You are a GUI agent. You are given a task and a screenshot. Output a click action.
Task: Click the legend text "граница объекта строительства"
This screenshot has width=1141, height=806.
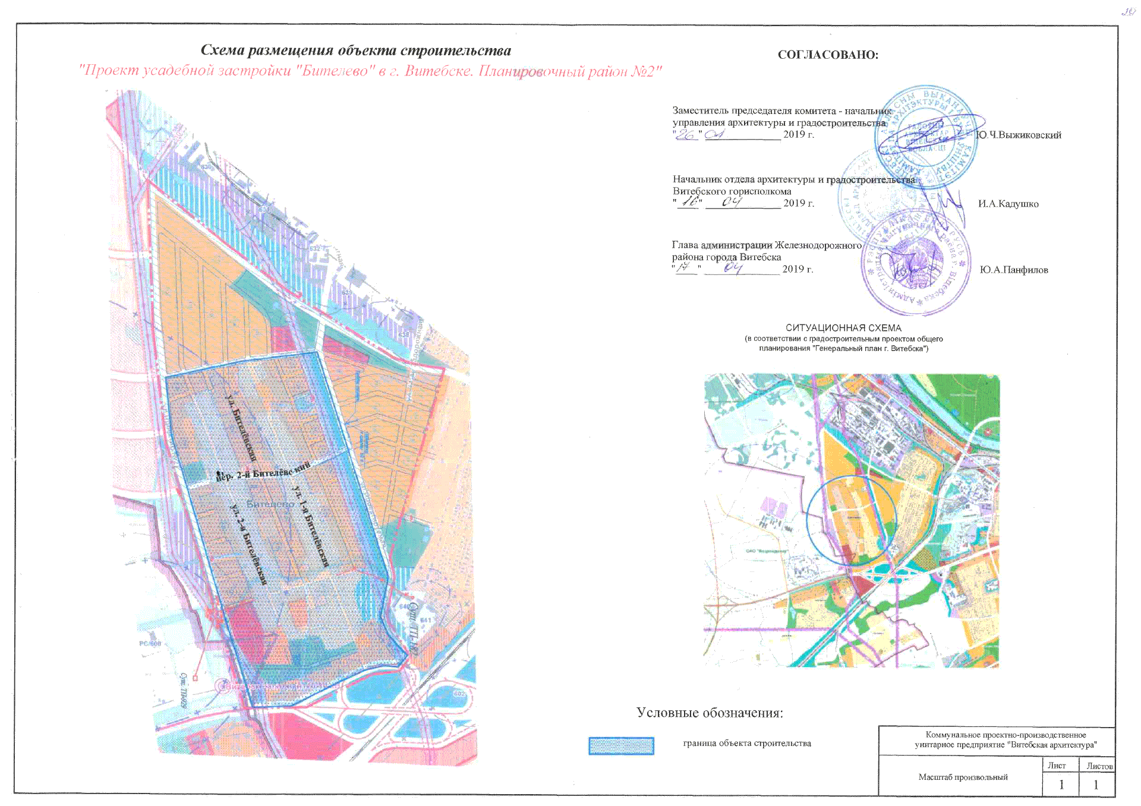747,743
